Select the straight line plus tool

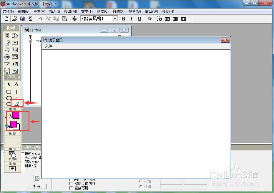[16, 92]
